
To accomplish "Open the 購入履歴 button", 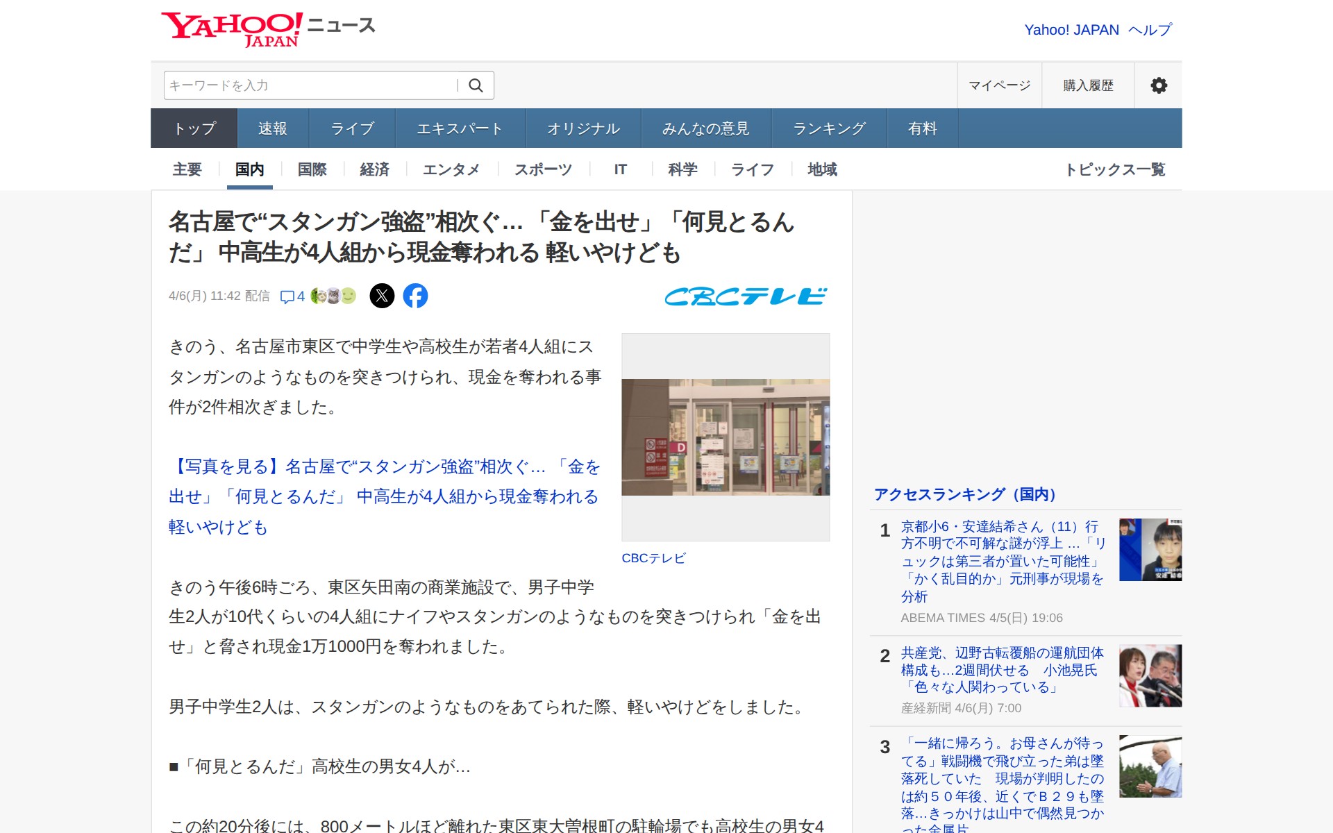I will pyautogui.click(x=1088, y=85).
